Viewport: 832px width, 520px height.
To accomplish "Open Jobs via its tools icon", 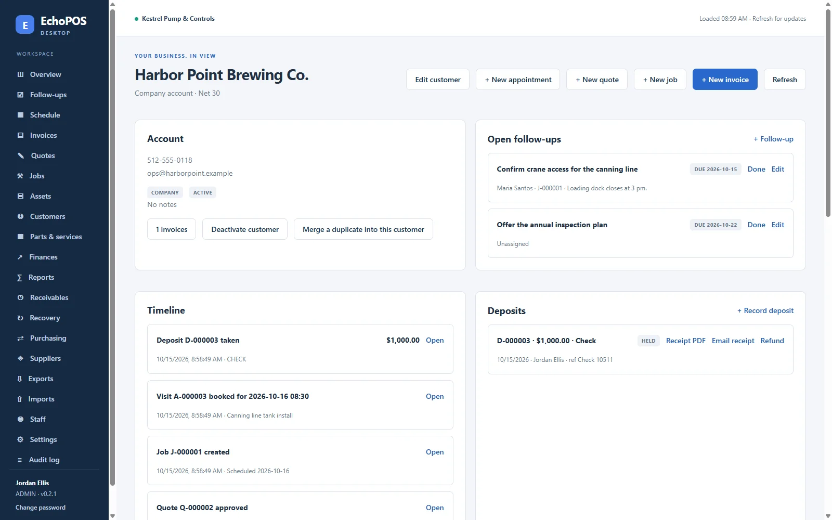I will (20, 176).
